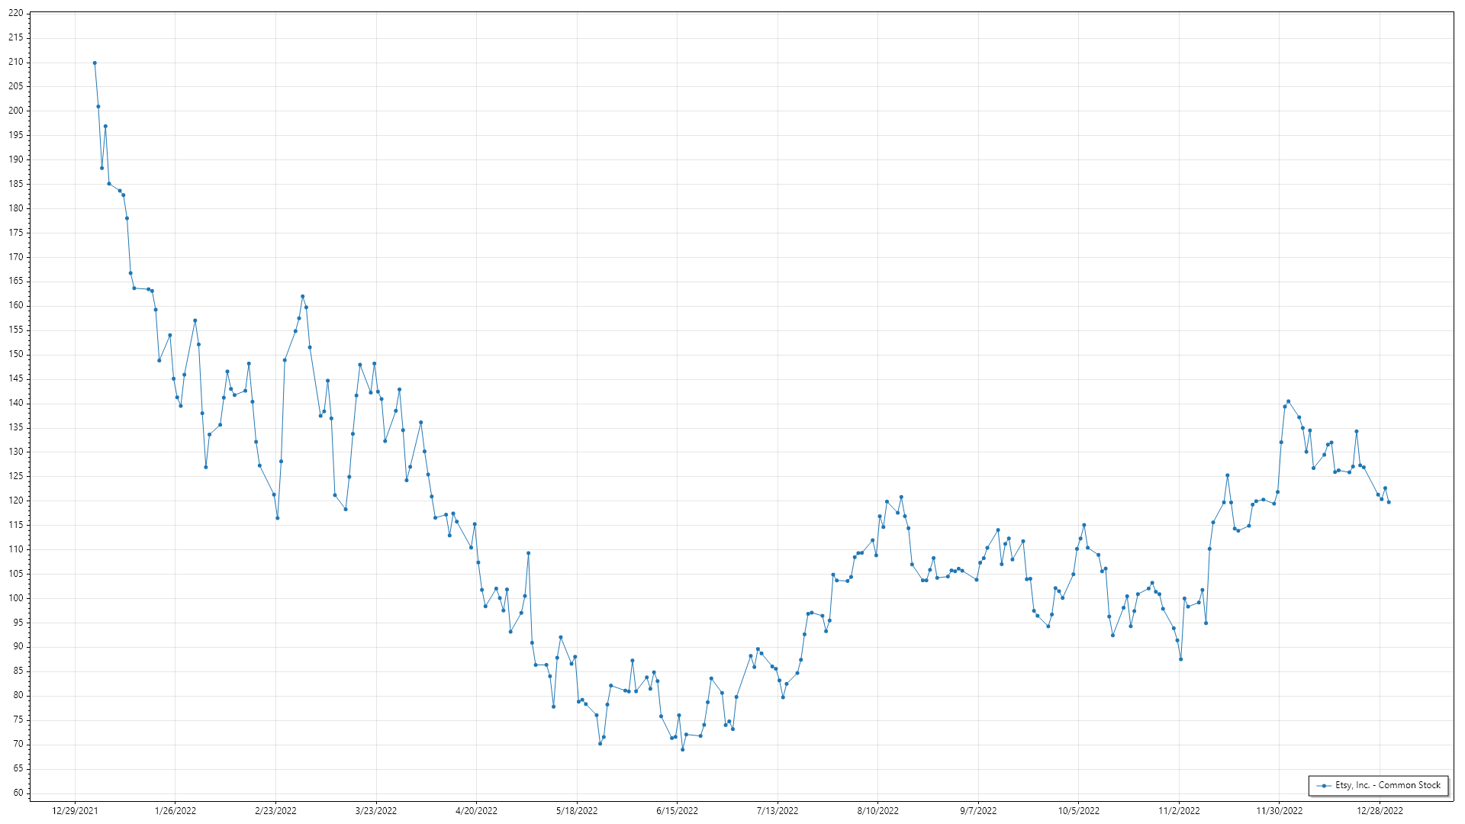The image size is (1465, 824).
Task: Select the 11/30/2022 x-axis label
Action: [x=1280, y=810]
